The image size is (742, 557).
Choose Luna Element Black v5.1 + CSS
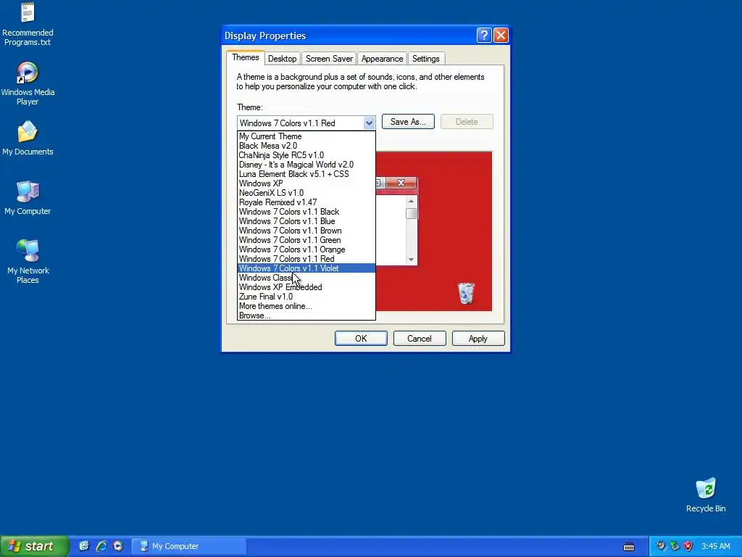(307, 174)
